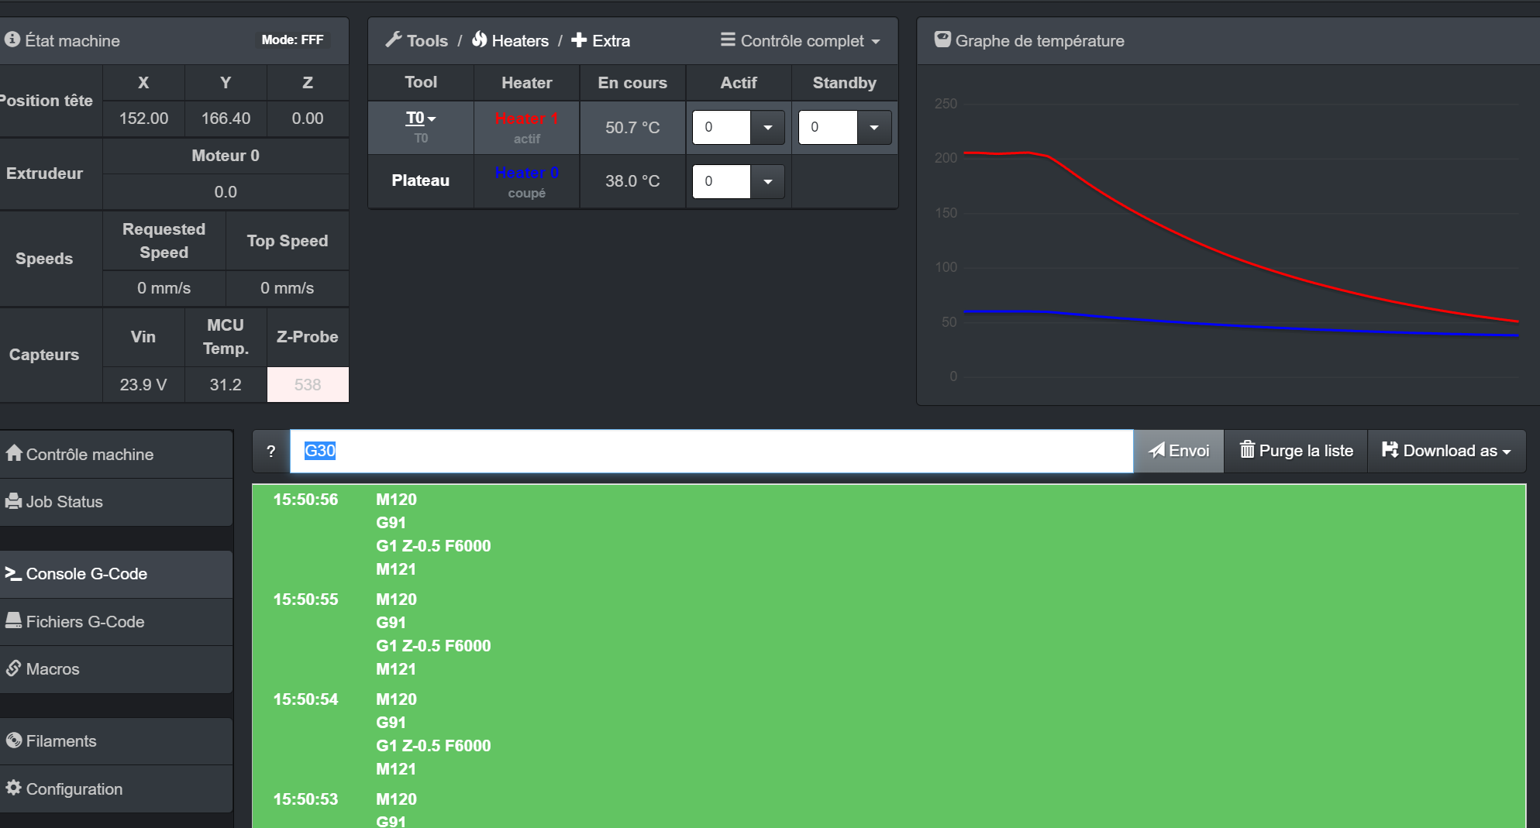Screen dimensions: 1540x828
Task: Click the Y position value 166.40
Action: click(226, 119)
